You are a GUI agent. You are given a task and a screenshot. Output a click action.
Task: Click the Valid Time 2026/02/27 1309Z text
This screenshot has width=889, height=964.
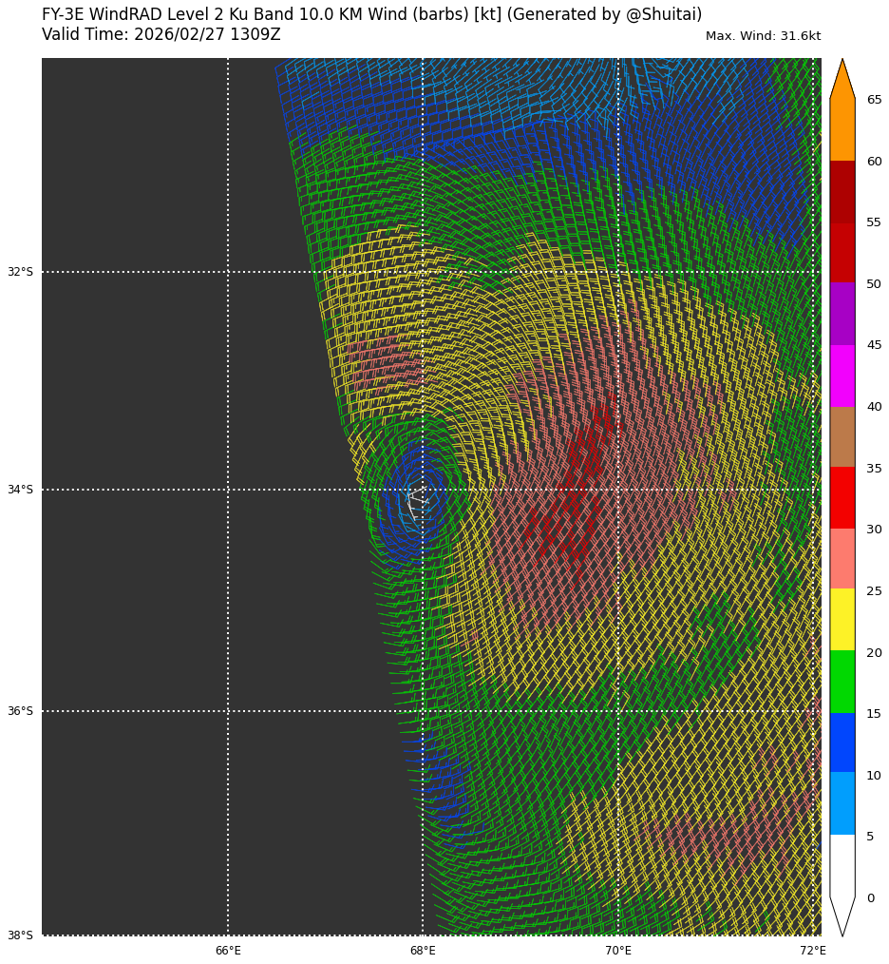click(x=161, y=35)
